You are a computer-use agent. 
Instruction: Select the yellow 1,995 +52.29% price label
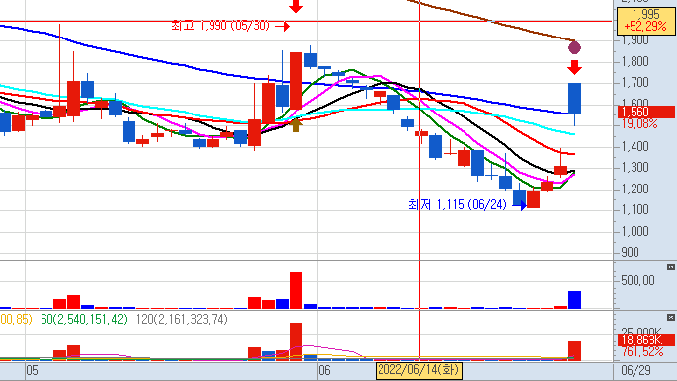click(x=645, y=21)
